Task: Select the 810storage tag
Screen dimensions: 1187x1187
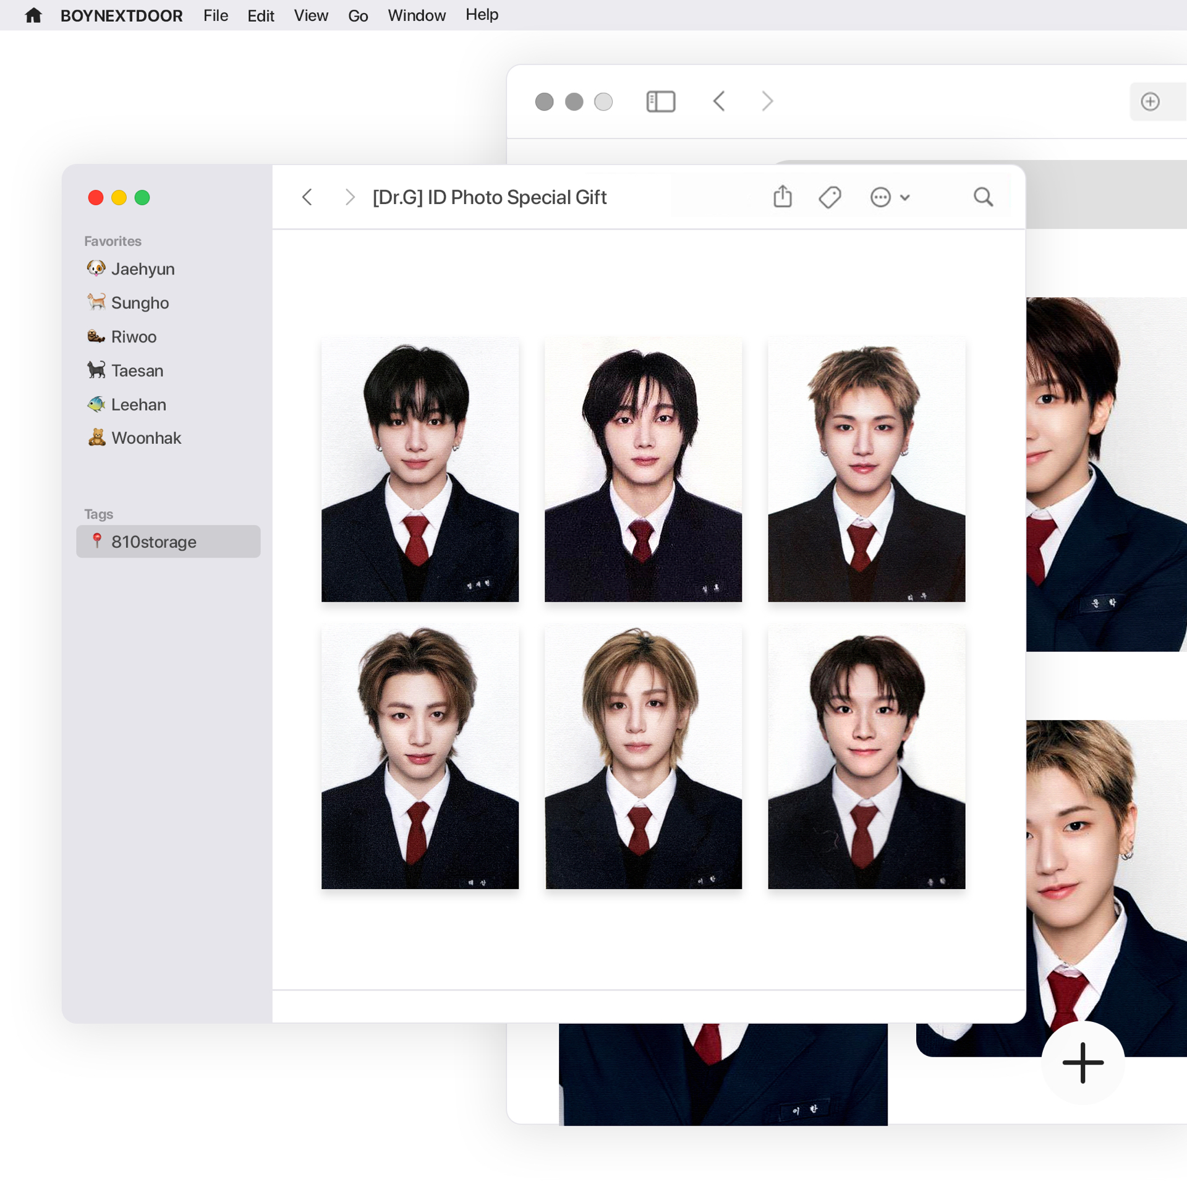Action: [154, 542]
